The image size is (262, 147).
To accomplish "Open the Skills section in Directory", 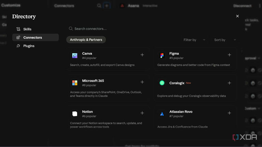I will pos(35,29).
